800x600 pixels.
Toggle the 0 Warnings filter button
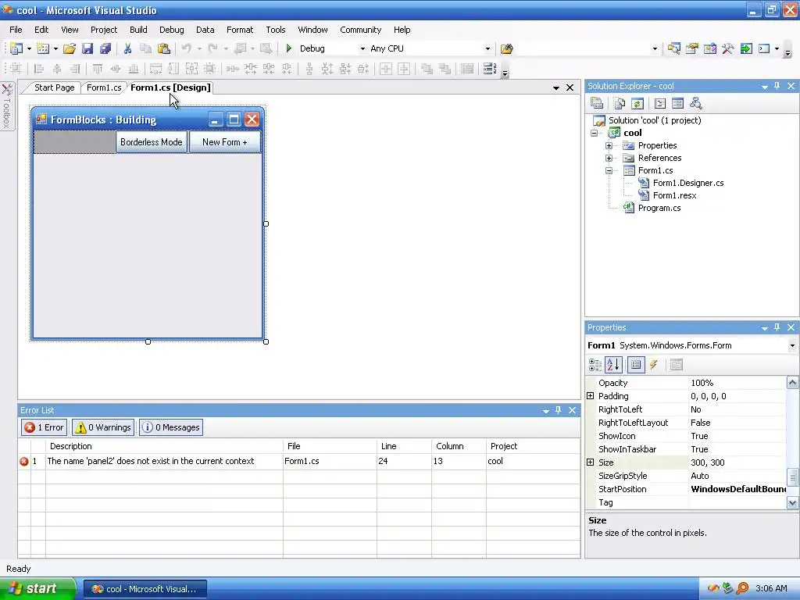coord(103,427)
